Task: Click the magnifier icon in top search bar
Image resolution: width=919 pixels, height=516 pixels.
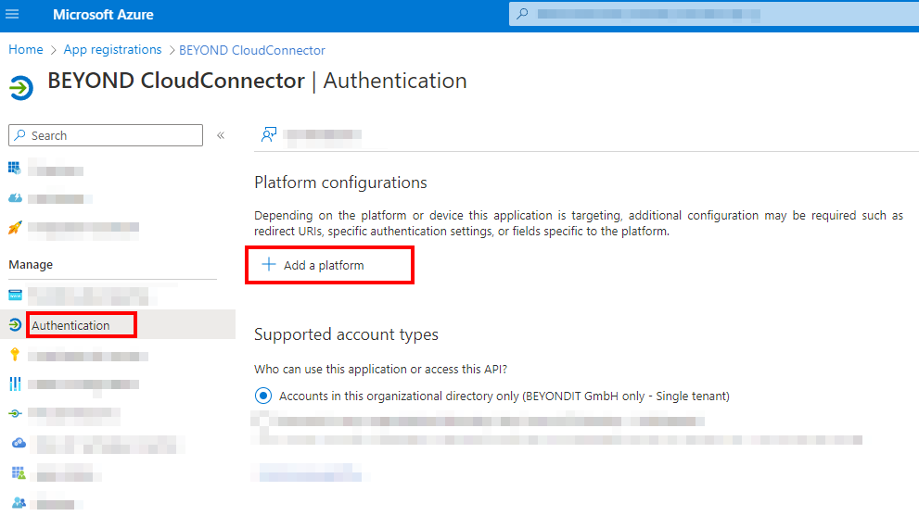Action: [x=523, y=14]
